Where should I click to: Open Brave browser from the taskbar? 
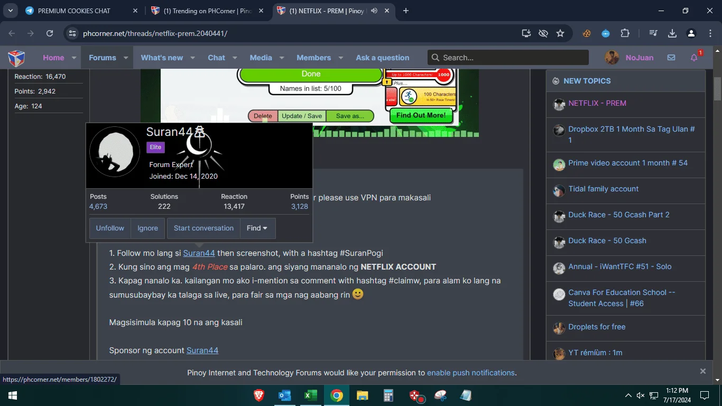259,395
